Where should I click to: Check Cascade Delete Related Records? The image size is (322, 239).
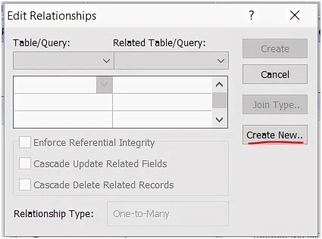25,185
